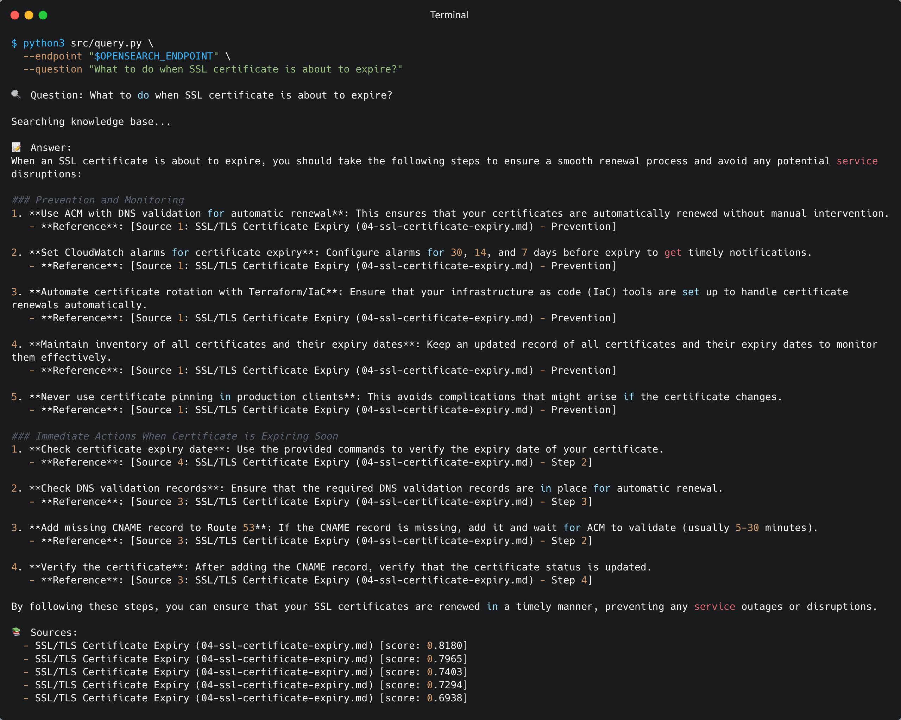This screenshot has height=720, width=901.
Task: Click the green maximize window button
Action: point(43,15)
